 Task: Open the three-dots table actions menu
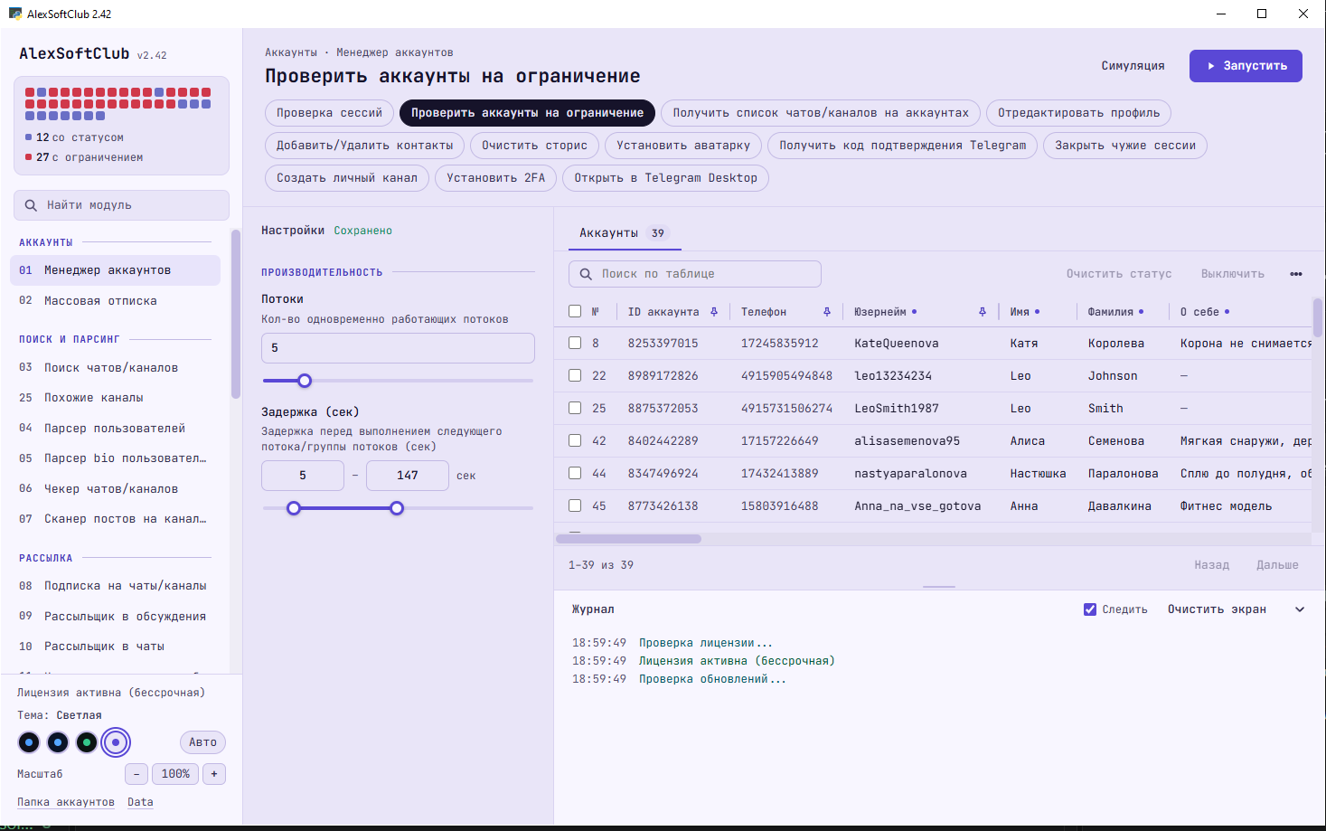(1296, 274)
